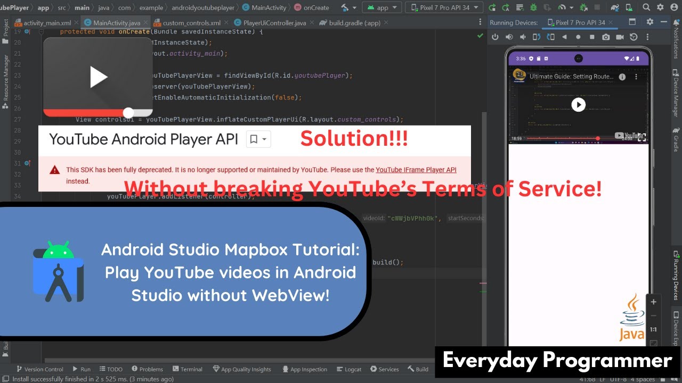Open the App Inspection tool window
682x383 pixels.
click(304, 369)
